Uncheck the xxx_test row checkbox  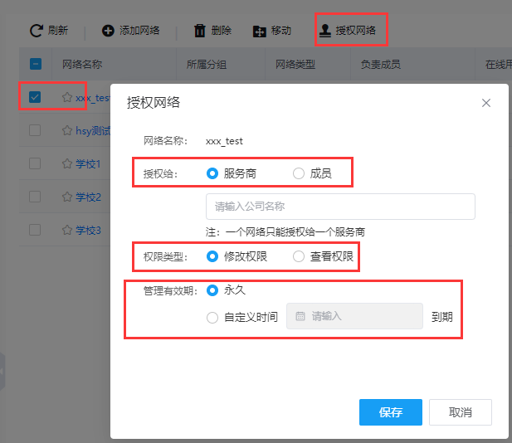pos(35,97)
